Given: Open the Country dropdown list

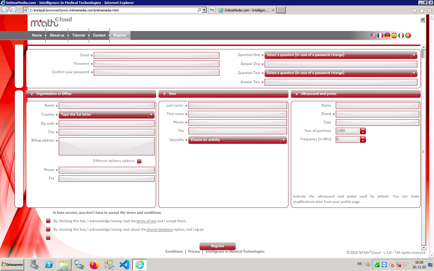Looking at the screenshot, I should pyautogui.click(x=106, y=115).
